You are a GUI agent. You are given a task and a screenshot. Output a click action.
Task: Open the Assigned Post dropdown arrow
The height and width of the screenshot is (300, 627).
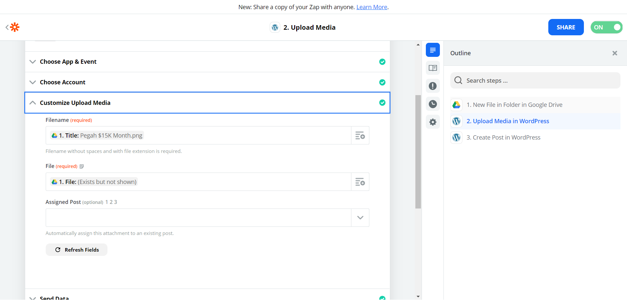360,218
